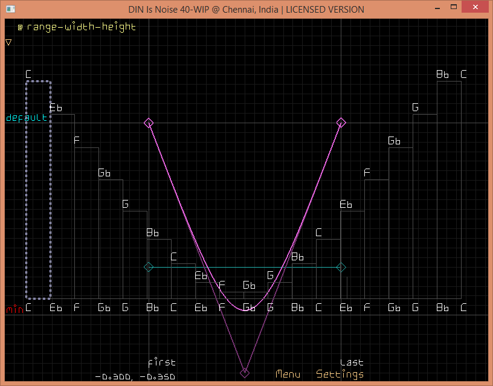Select the Eb range bar next to the dashed C bar
The width and height of the screenshot is (493, 386).
pos(62,205)
